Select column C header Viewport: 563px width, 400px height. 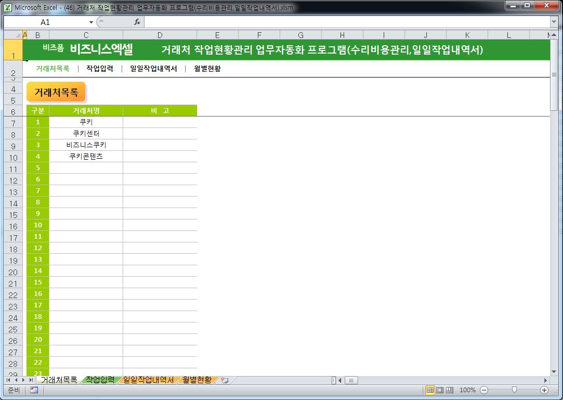click(x=86, y=35)
